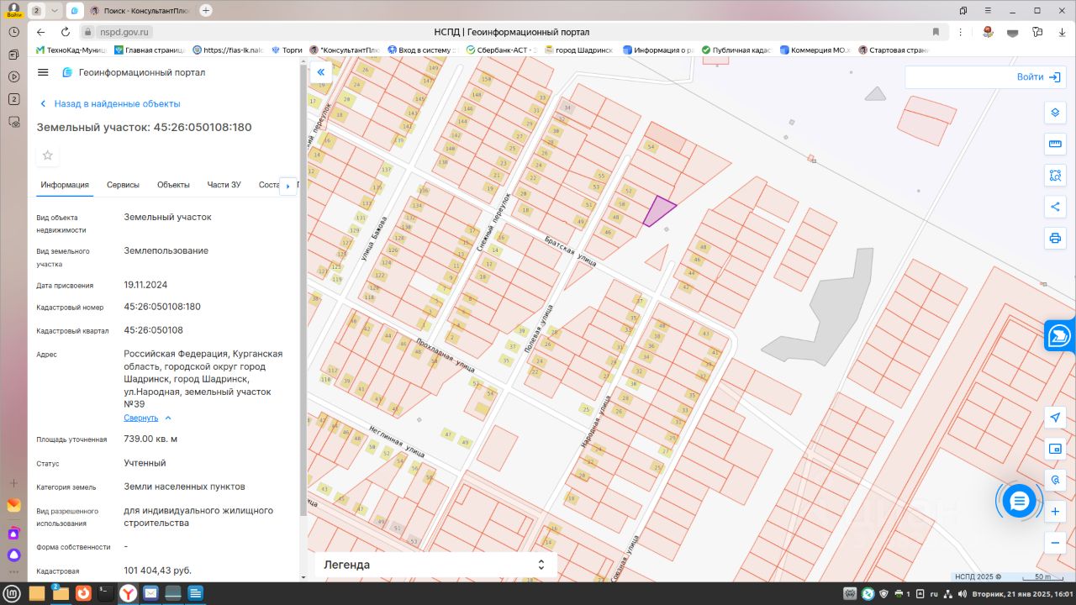Collapse the left info panel
The height and width of the screenshot is (605, 1076).
320,73
